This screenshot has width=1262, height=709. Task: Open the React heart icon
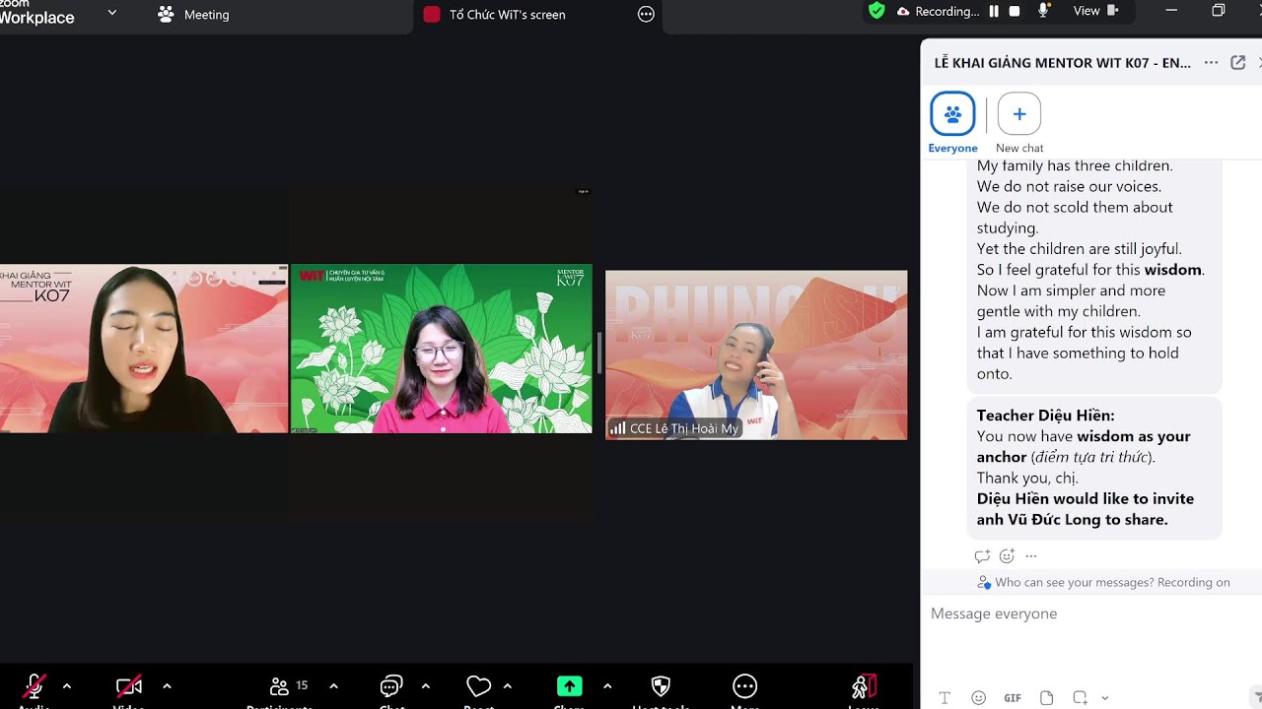tap(479, 687)
